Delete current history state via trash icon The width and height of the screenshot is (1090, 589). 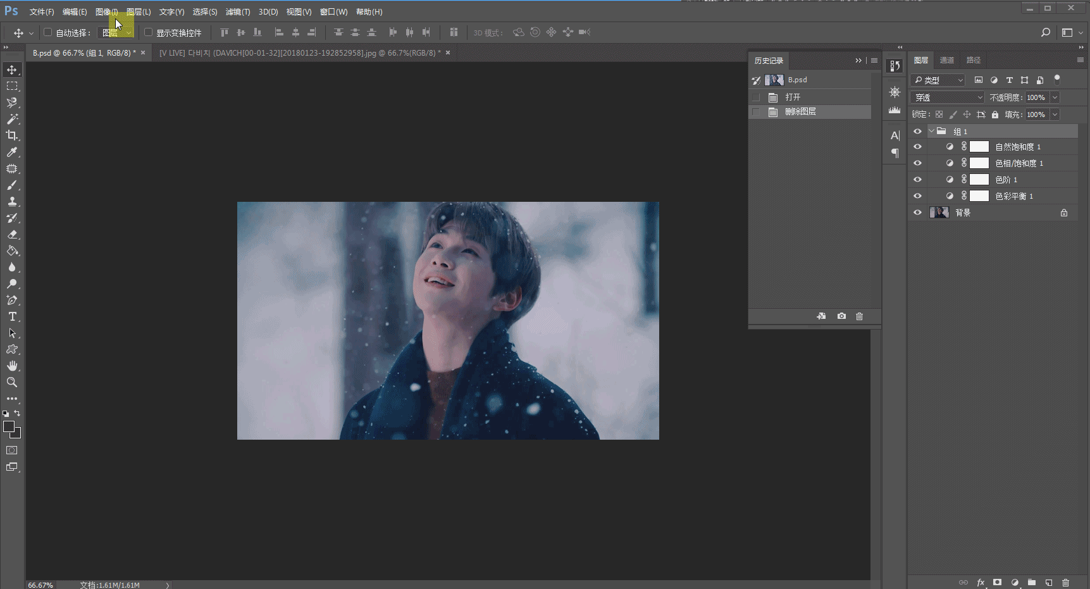point(859,316)
